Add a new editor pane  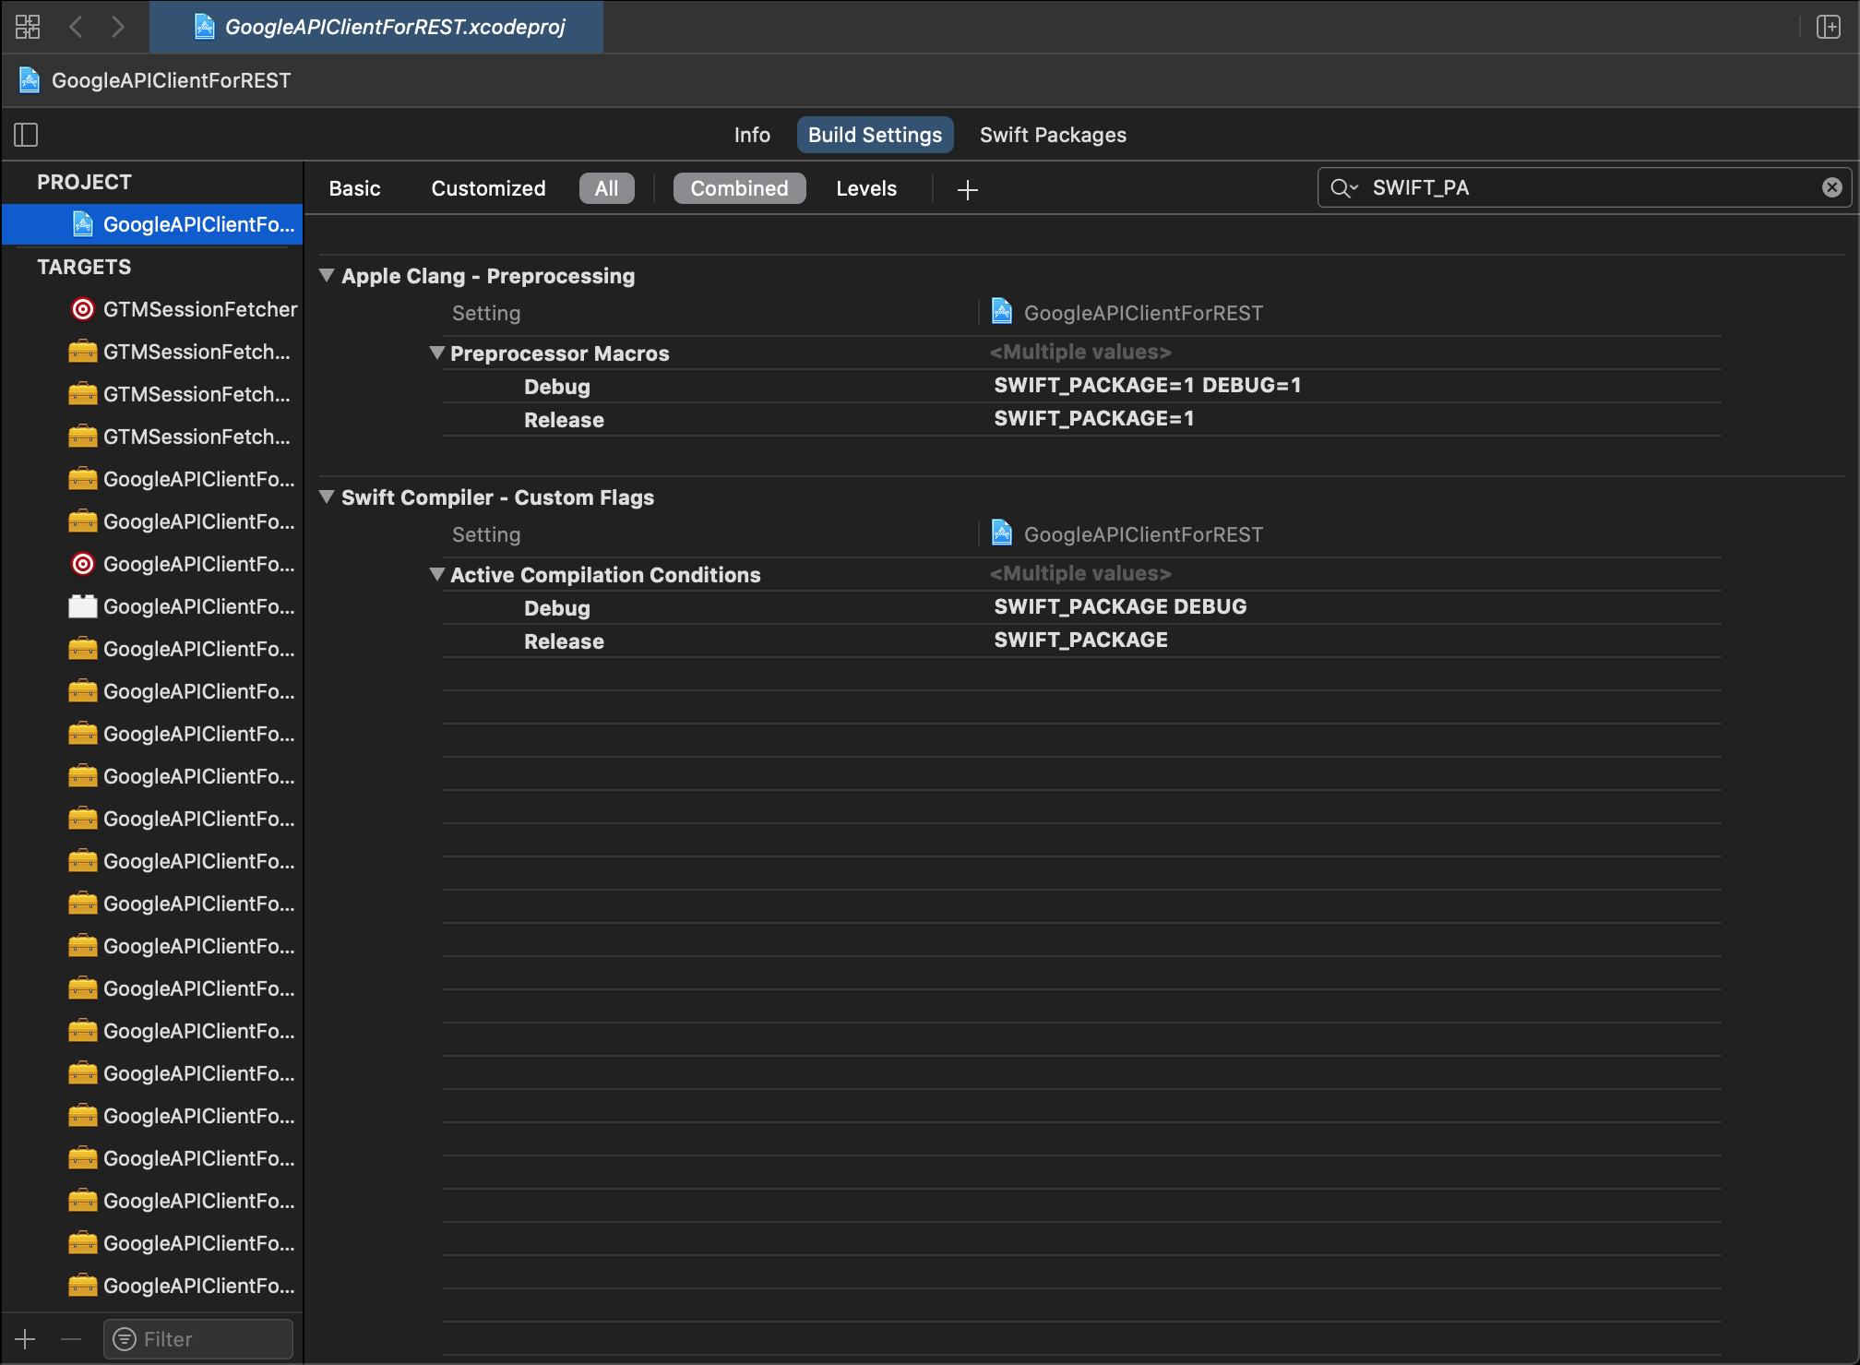(x=1828, y=27)
